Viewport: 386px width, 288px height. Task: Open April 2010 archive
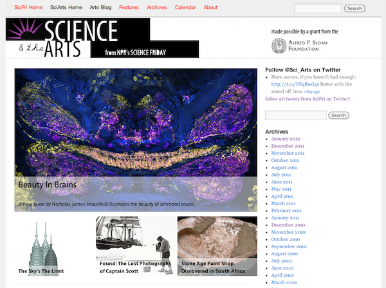(x=282, y=275)
